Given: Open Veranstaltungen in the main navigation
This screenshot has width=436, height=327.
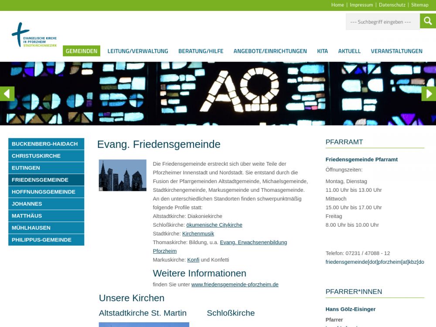Looking at the screenshot, I should (396, 51).
